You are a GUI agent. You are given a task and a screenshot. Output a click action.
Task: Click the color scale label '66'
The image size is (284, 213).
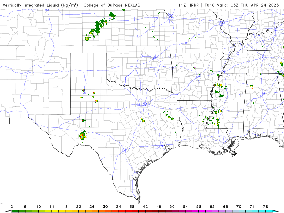pyautogui.click(x=225, y=207)
